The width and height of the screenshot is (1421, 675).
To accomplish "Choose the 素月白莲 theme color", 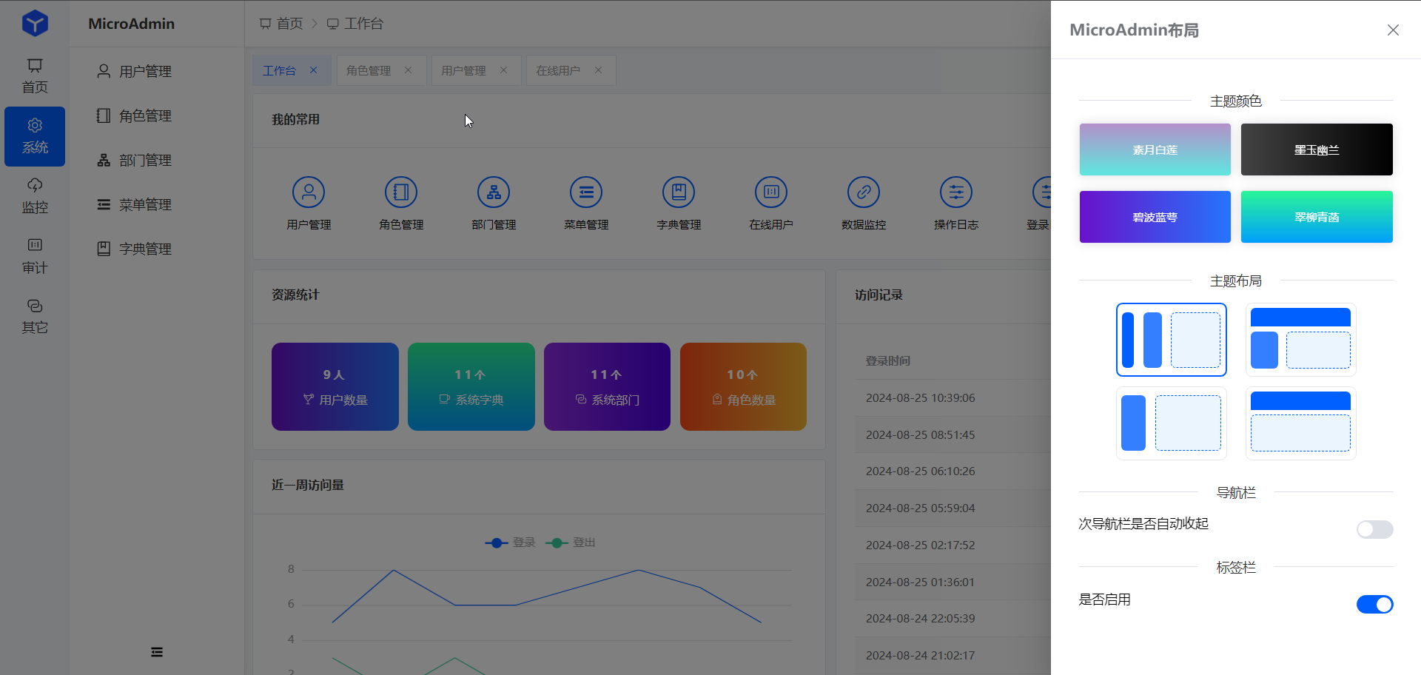I will (1155, 150).
